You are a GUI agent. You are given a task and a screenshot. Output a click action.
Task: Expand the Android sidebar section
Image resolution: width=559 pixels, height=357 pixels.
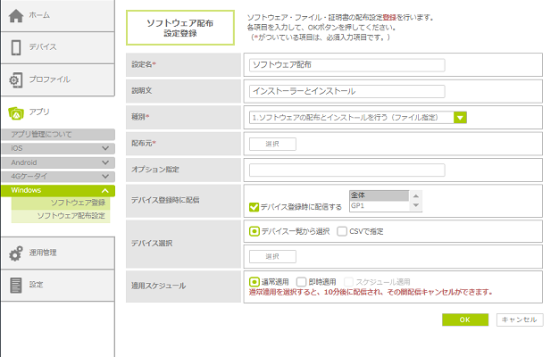click(106, 162)
